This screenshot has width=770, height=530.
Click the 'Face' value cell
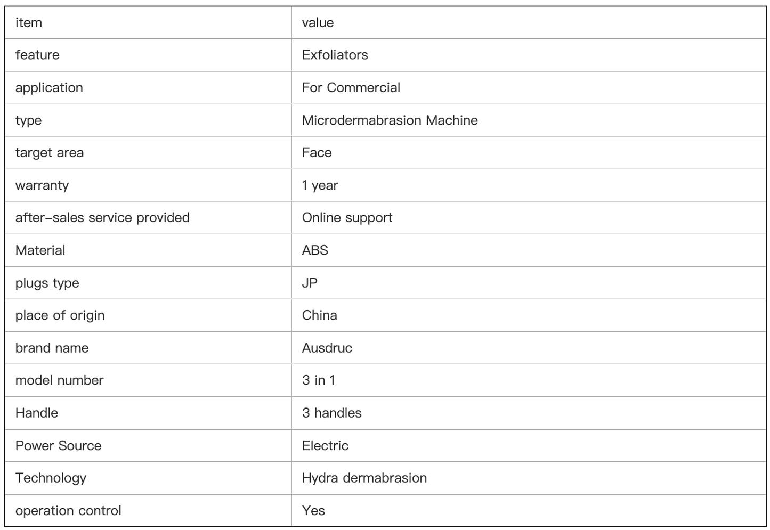coord(529,153)
